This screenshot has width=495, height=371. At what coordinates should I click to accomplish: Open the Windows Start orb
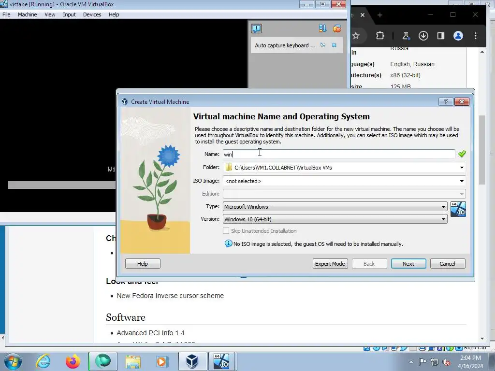[13, 361]
